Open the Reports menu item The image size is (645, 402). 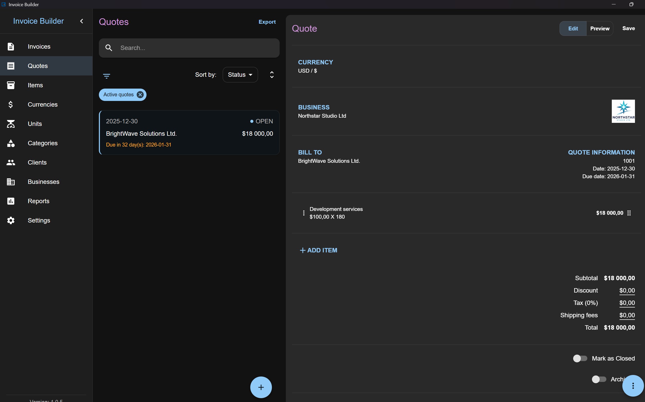coord(46,201)
